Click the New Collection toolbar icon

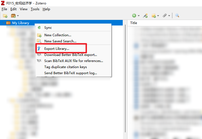click(5, 16)
